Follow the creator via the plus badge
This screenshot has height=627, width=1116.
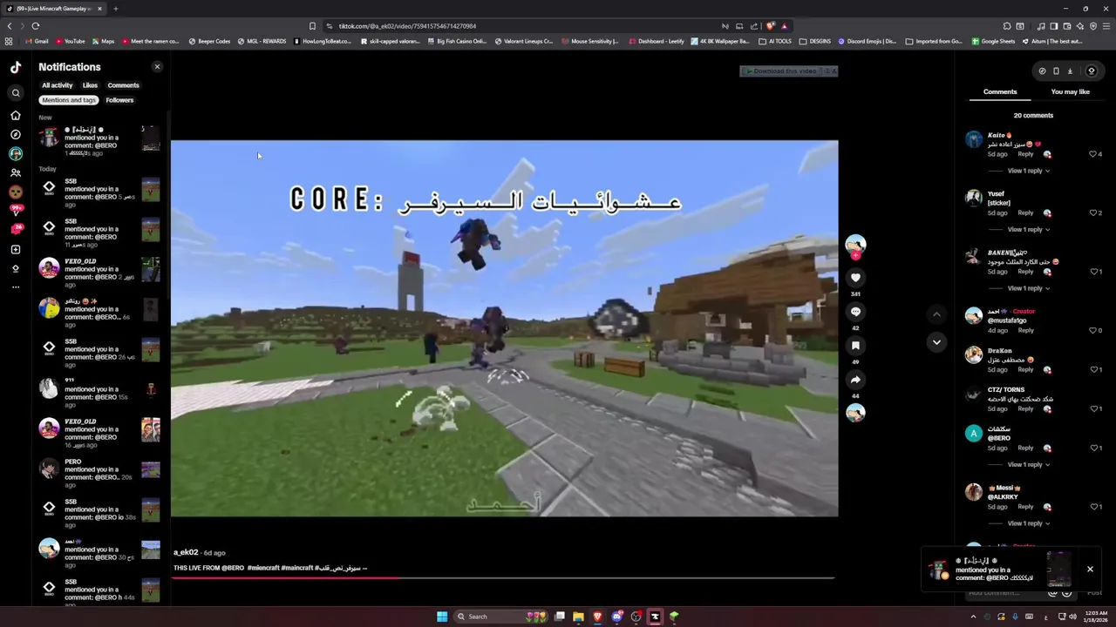[855, 256]
